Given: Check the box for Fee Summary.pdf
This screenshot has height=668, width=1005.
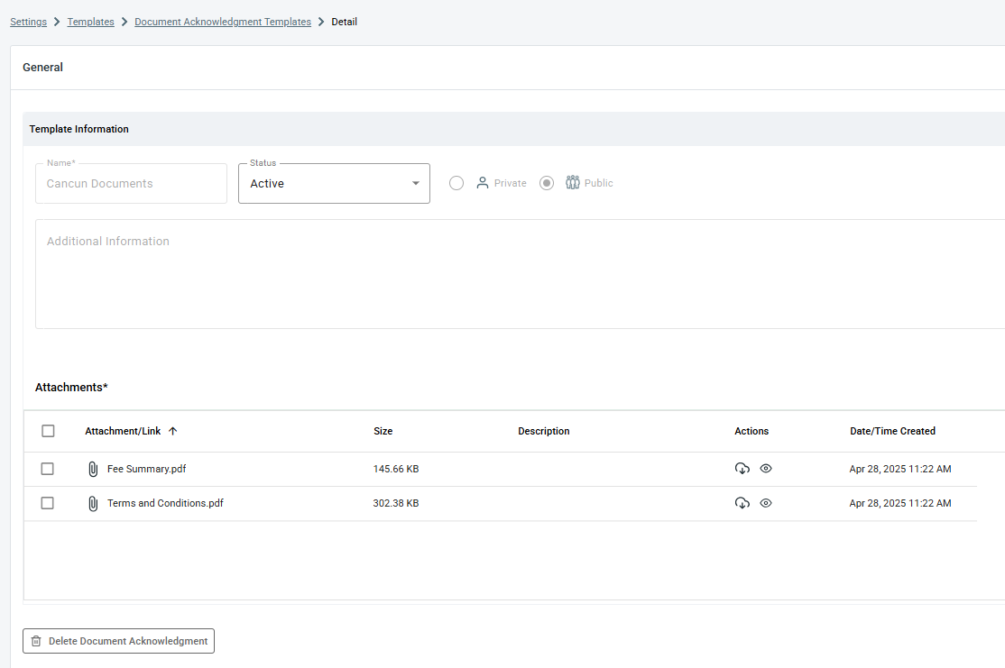Looking at the screenshot, I should (x=48, y=469).
